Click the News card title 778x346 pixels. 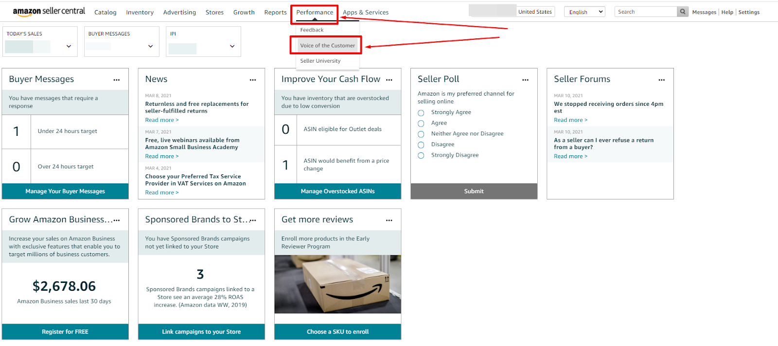pyautogui.click(x=156, y=79)
